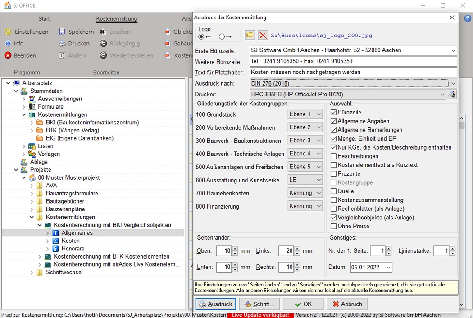This screenshot has width=473, height=318.
Task: Switch to the Start tab
Action: (44, 19)
